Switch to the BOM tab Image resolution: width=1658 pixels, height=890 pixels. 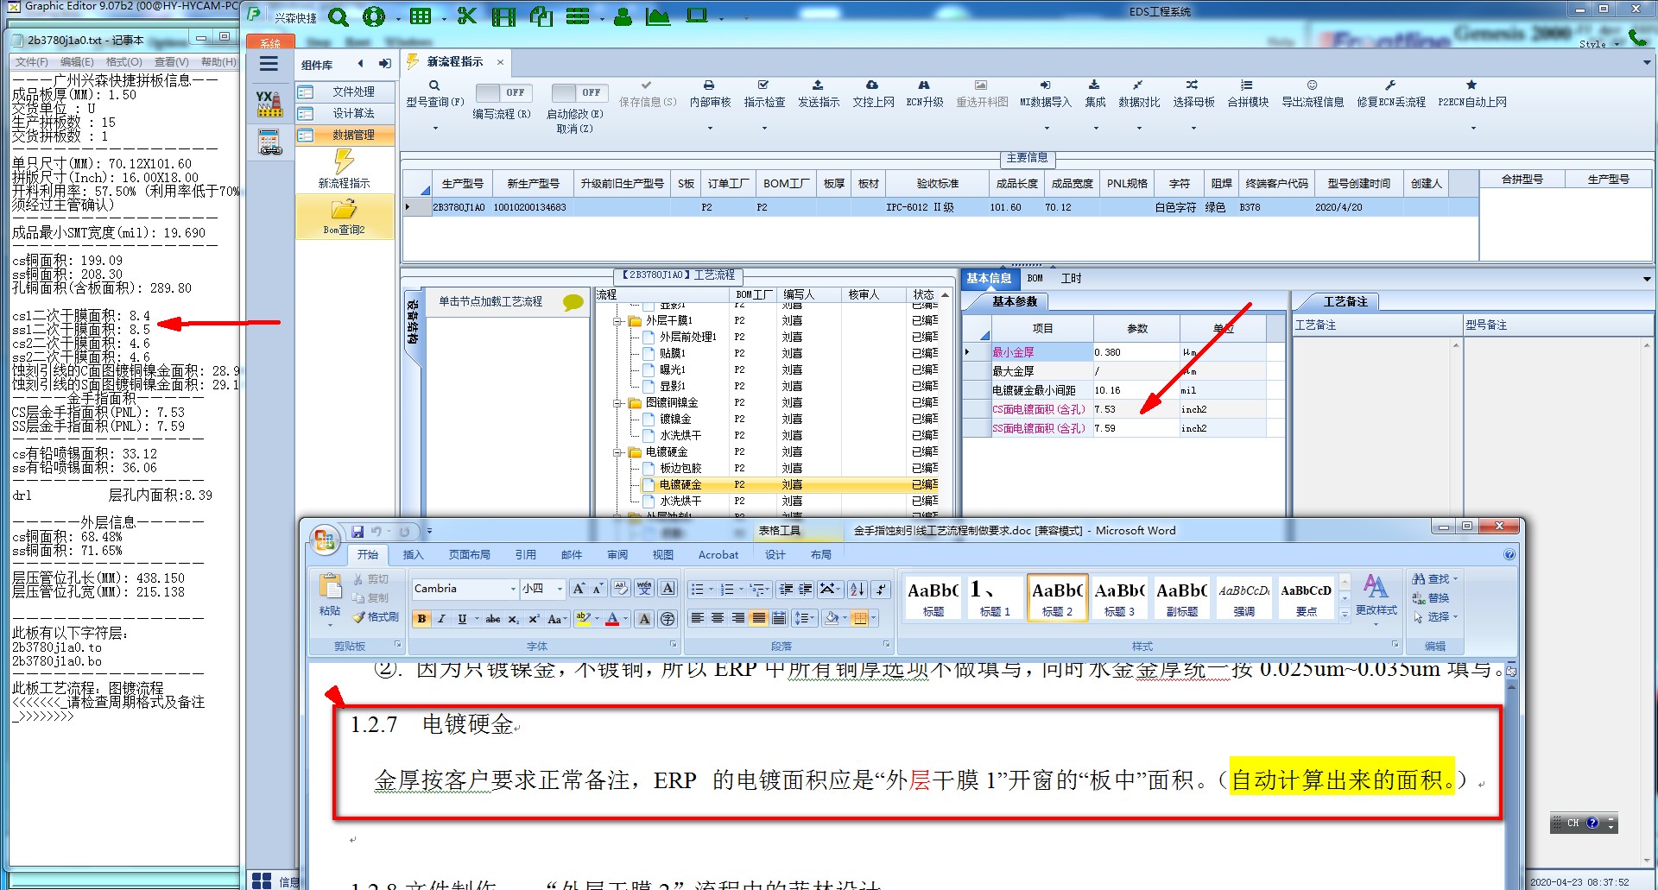tap(1035, 278)
